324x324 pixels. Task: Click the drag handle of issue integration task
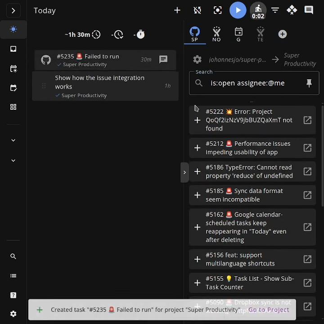click(44, 86)
